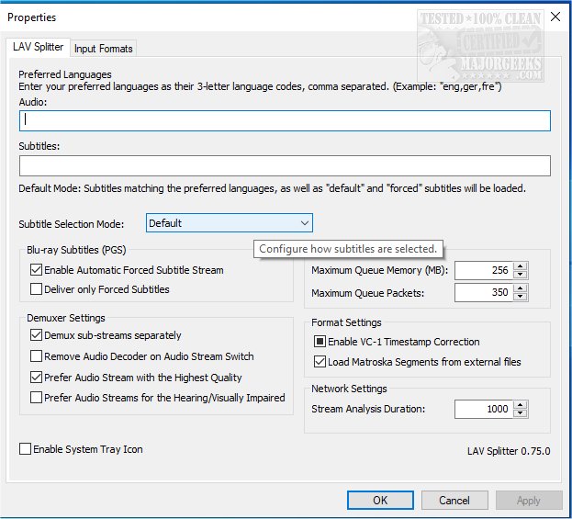The image size is (572, 519).
Task: Select the LAV Splitter tab
Action: pos(38,48)
